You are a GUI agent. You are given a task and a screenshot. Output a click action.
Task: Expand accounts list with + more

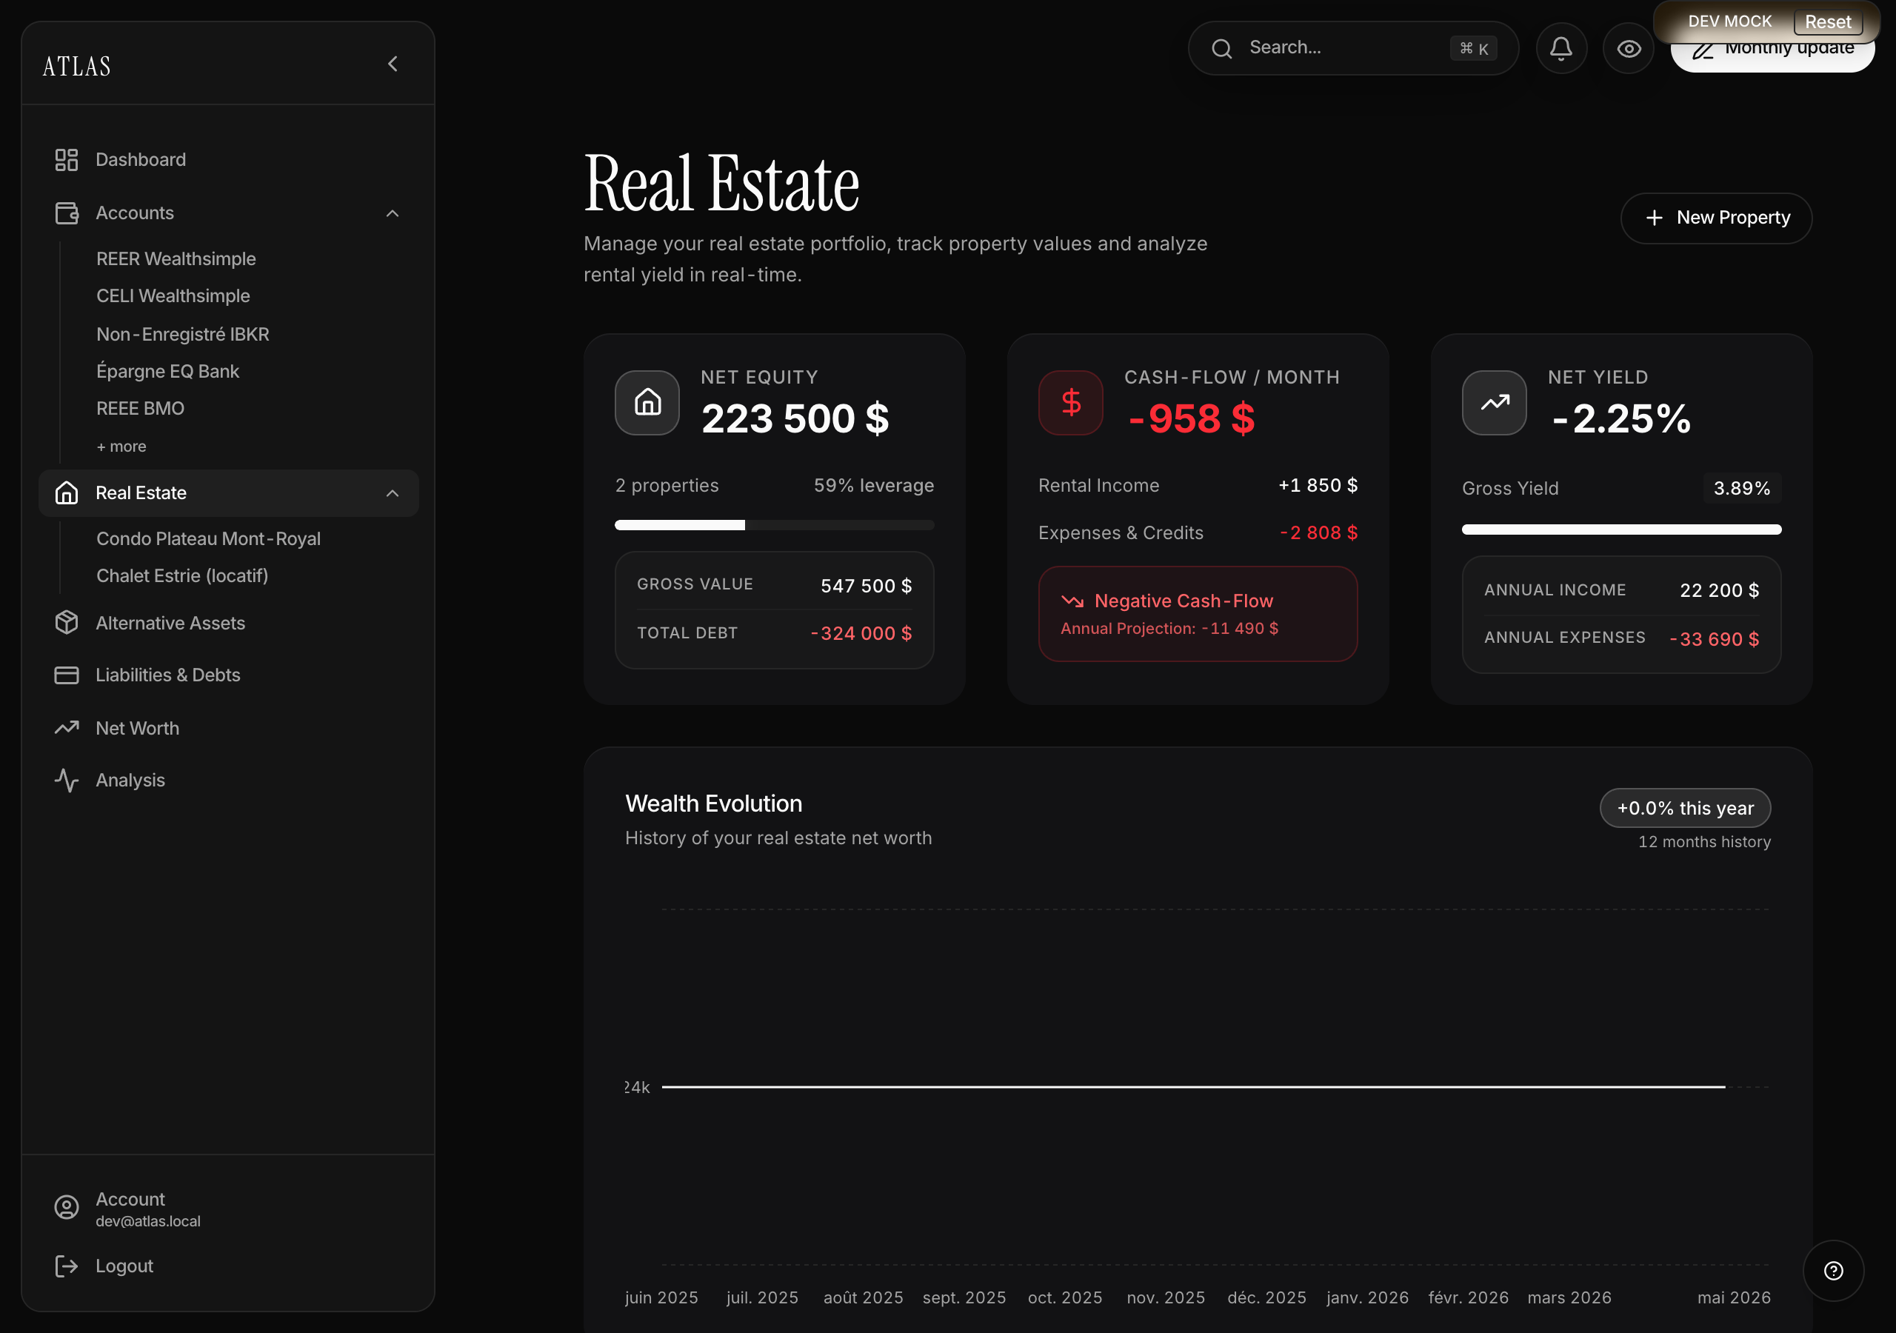[x=121, y=446]
